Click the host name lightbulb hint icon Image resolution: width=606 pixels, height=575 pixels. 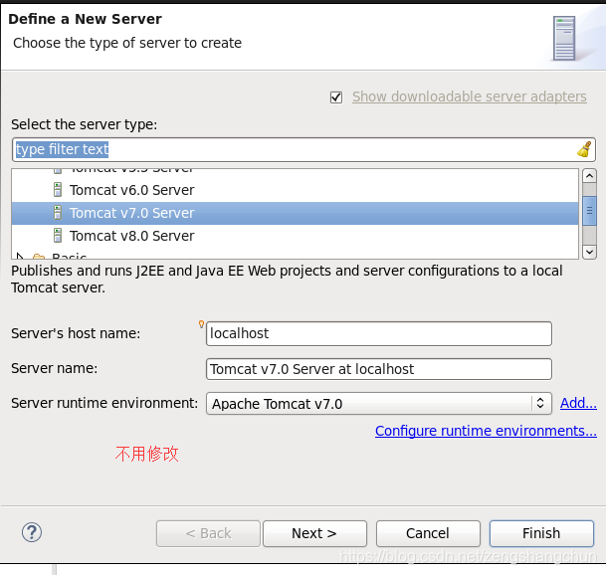[201, 324]
